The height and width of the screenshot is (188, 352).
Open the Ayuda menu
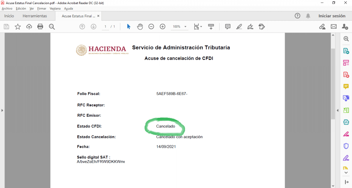68,9
